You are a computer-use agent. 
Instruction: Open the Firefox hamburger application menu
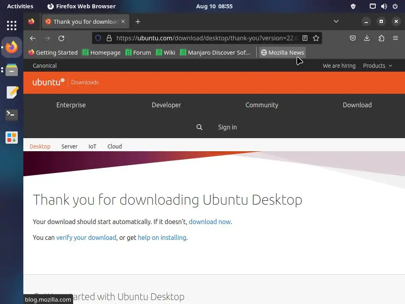click(x=396, y=38)
